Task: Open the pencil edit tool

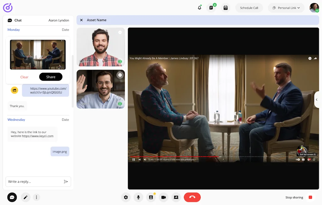Action: click(x=25, y=197)
